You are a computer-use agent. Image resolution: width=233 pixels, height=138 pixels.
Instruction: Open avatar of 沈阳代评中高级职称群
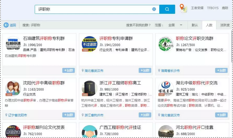point(13,88)
